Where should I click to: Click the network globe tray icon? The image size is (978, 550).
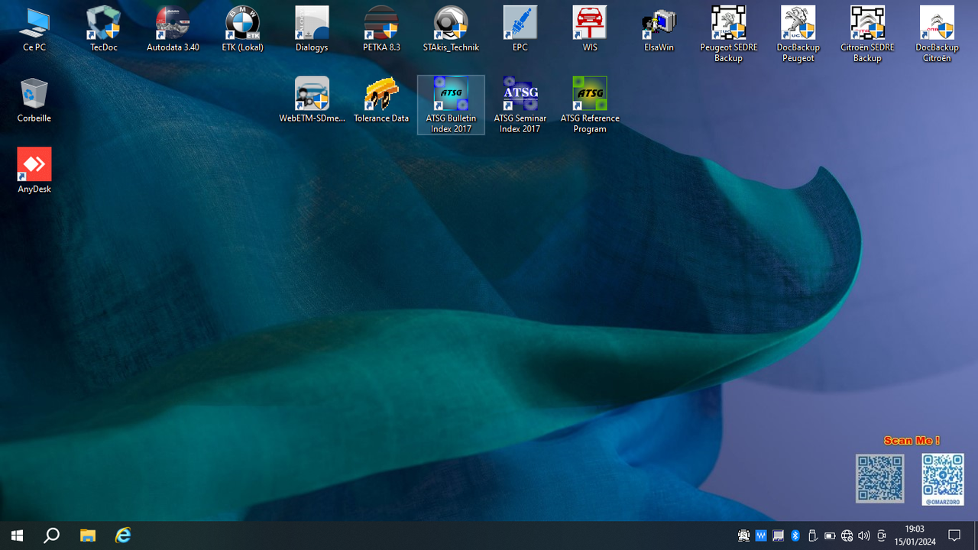pos(847,536)
